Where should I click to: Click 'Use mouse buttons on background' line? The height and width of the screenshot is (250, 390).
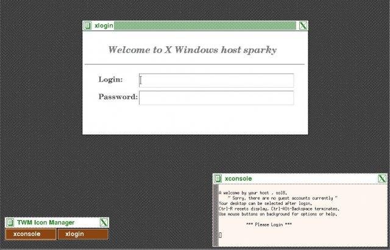pos(278,214)
